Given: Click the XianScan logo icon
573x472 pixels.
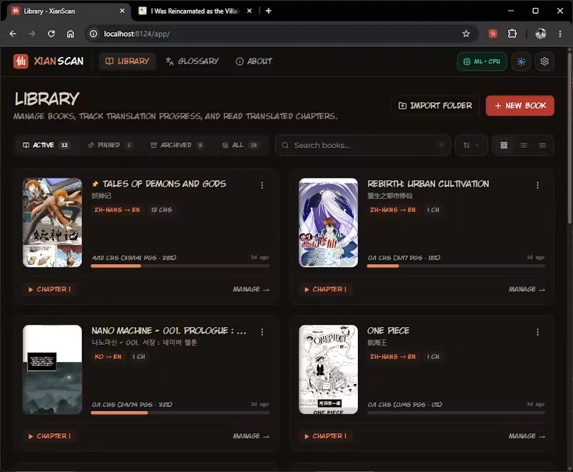Looking at the screenshot, I should [x=20, y=61].
